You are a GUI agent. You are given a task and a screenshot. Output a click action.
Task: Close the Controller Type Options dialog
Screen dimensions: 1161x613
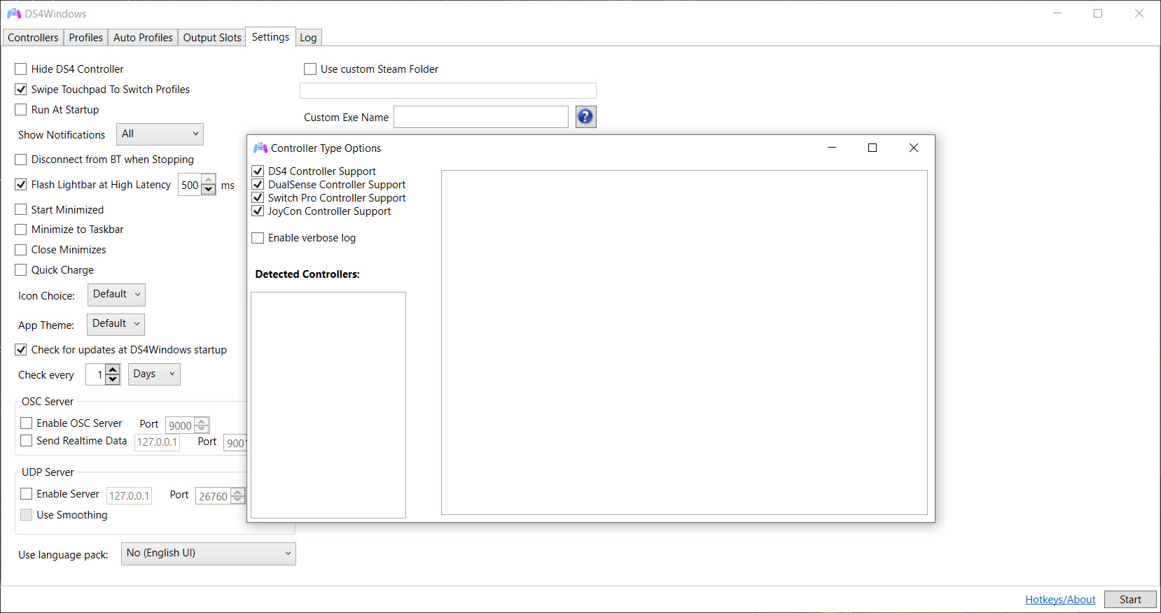click(x=914, y=148)
